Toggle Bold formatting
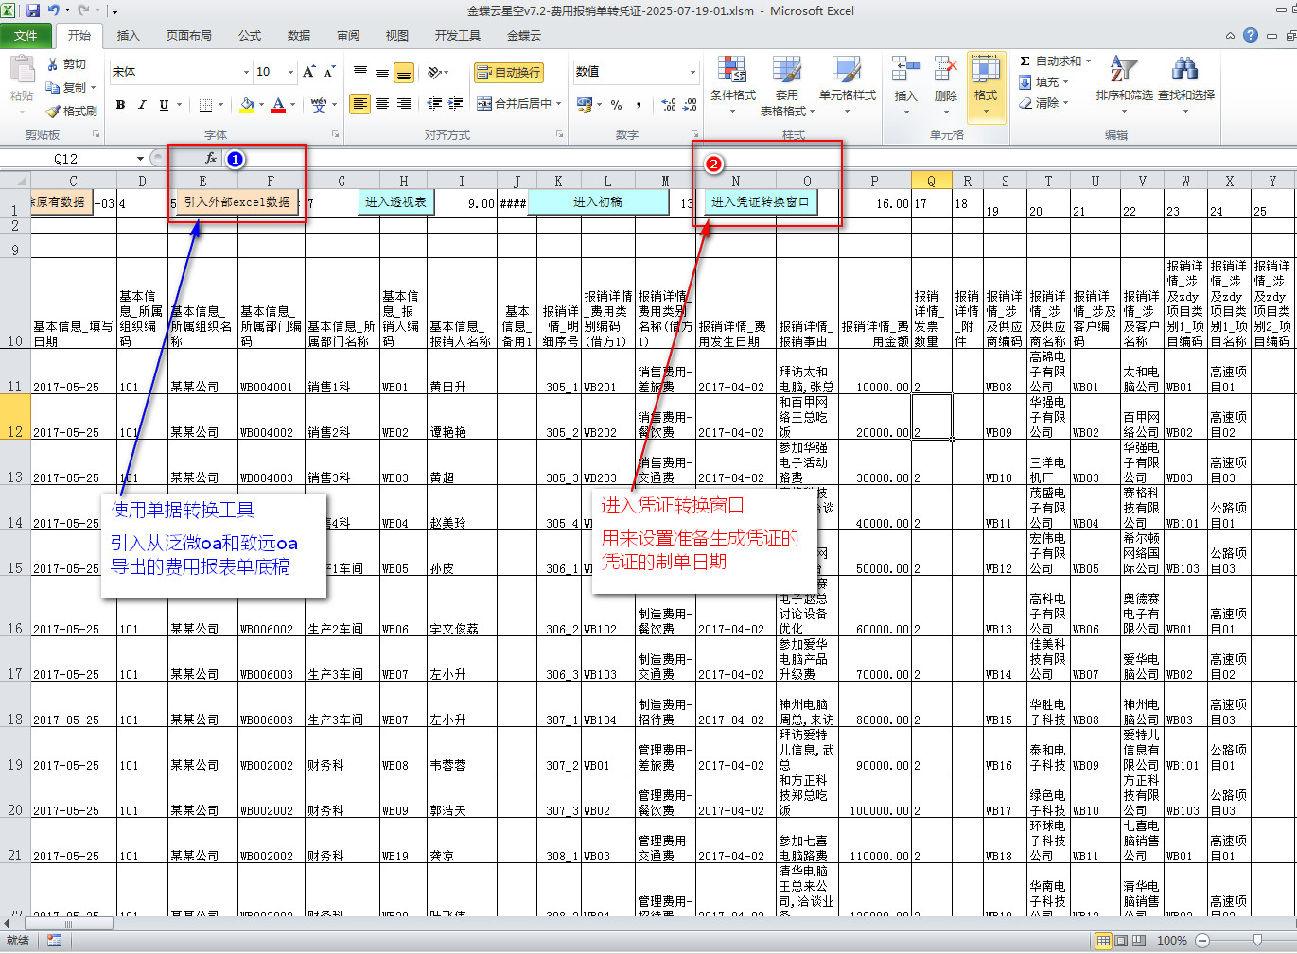This screenshot has width=1297, height=954. pyautogui.click(x=121, y=105)
